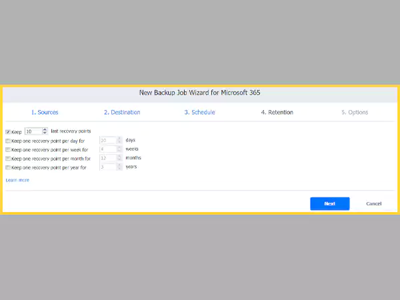Click the 'last recovery points' label
Screen dimensions: 400x300
click(x=71, y=131)
